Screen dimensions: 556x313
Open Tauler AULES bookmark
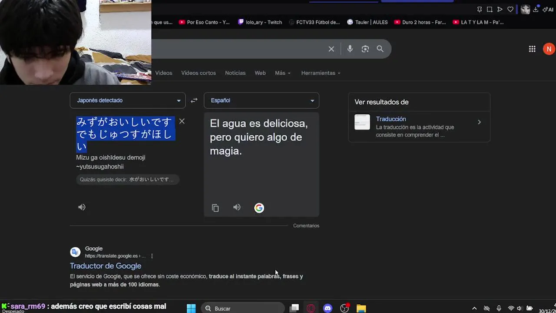367,22
